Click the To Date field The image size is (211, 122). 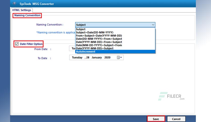tap(96, 57)
